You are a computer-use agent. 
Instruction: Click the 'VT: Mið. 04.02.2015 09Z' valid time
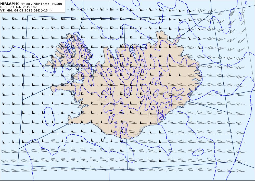[20, 10]
